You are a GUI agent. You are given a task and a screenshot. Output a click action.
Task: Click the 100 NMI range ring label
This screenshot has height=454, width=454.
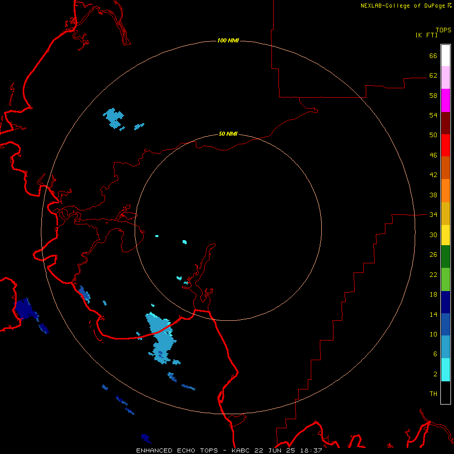pos(228,40)
